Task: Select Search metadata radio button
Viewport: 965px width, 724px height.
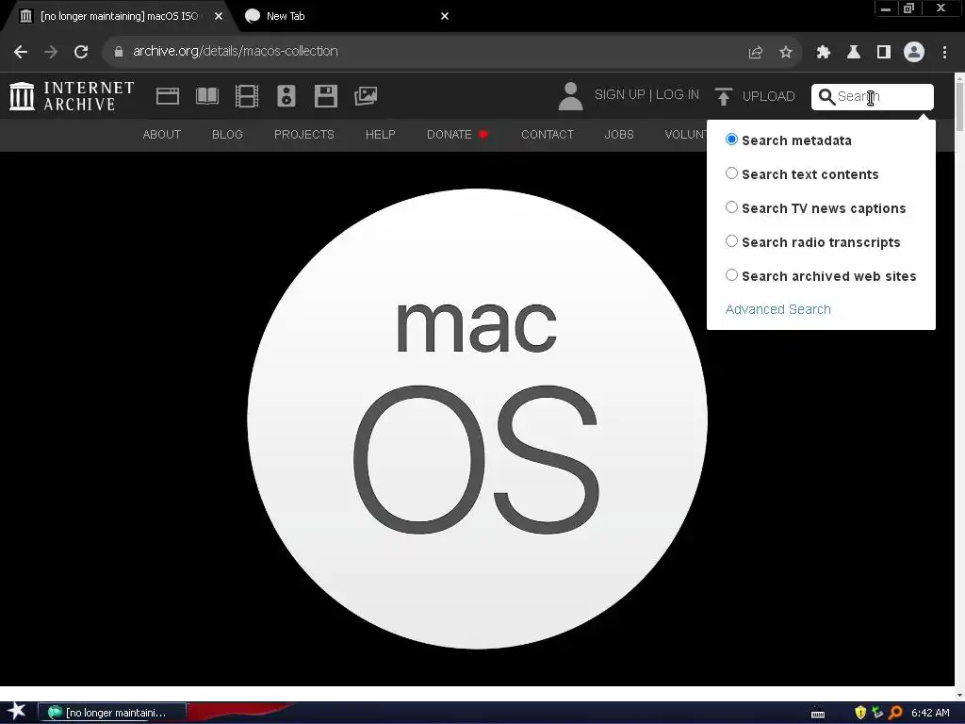Action: tap(731, 140)
